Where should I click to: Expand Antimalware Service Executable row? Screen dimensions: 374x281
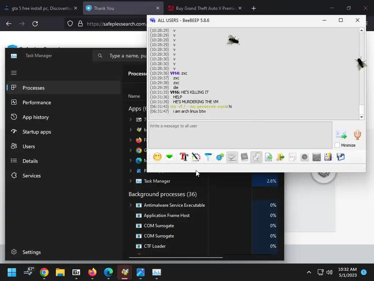tap(130, 205)
